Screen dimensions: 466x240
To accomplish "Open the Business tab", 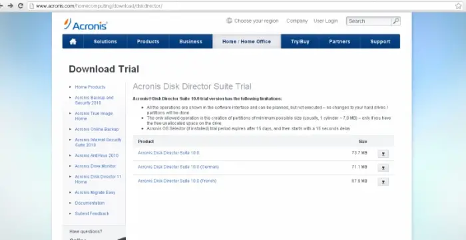I will [x=191, y=41].
